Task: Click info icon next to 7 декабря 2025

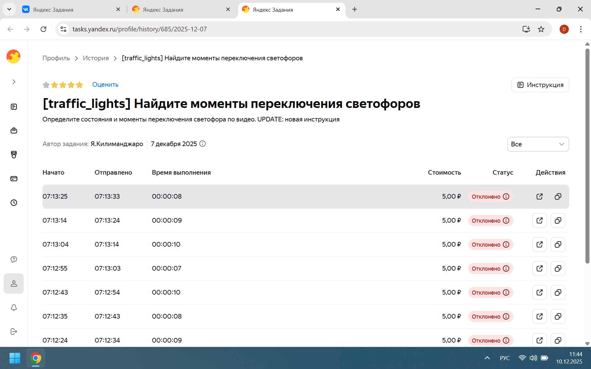Action: [203, 144]
